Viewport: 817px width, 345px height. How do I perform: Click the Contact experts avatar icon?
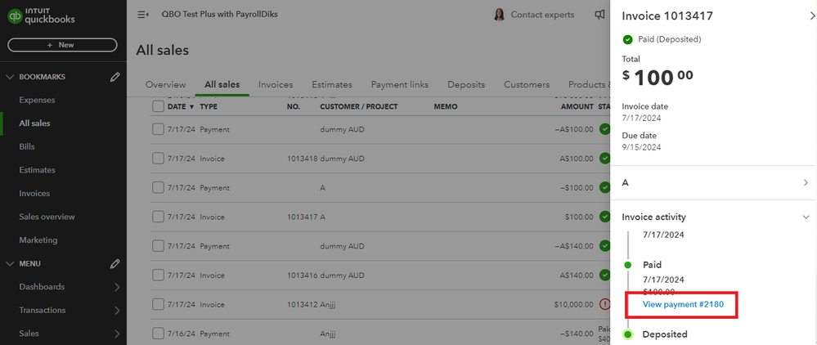(499, 15)
